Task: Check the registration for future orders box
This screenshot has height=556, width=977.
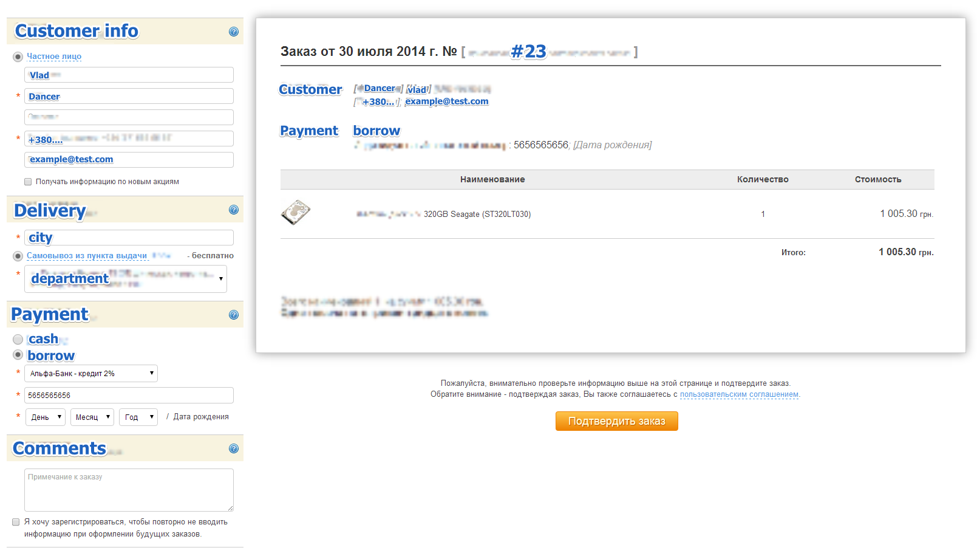Action: click(17, 521)
